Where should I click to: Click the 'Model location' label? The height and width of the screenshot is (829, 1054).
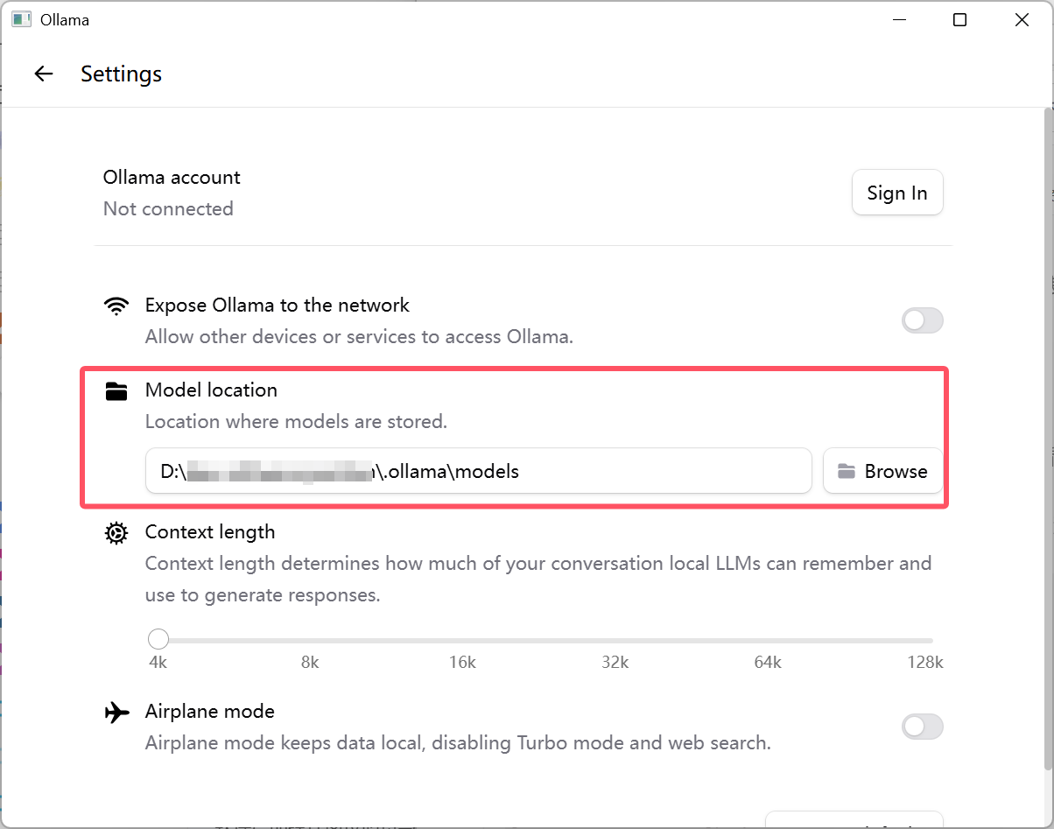(x=211, y=390)
